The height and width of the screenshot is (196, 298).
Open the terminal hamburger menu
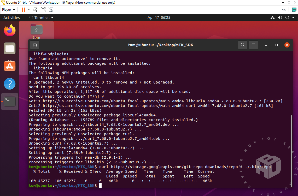point(254,45)
